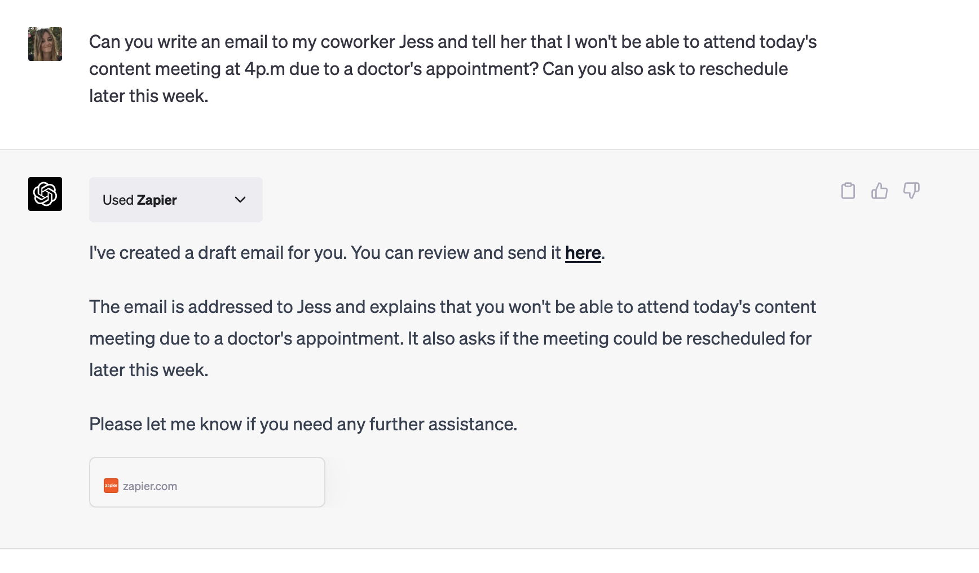
Task: Click the orange Zapier logo icon
Action: click(x=111, y=486)
